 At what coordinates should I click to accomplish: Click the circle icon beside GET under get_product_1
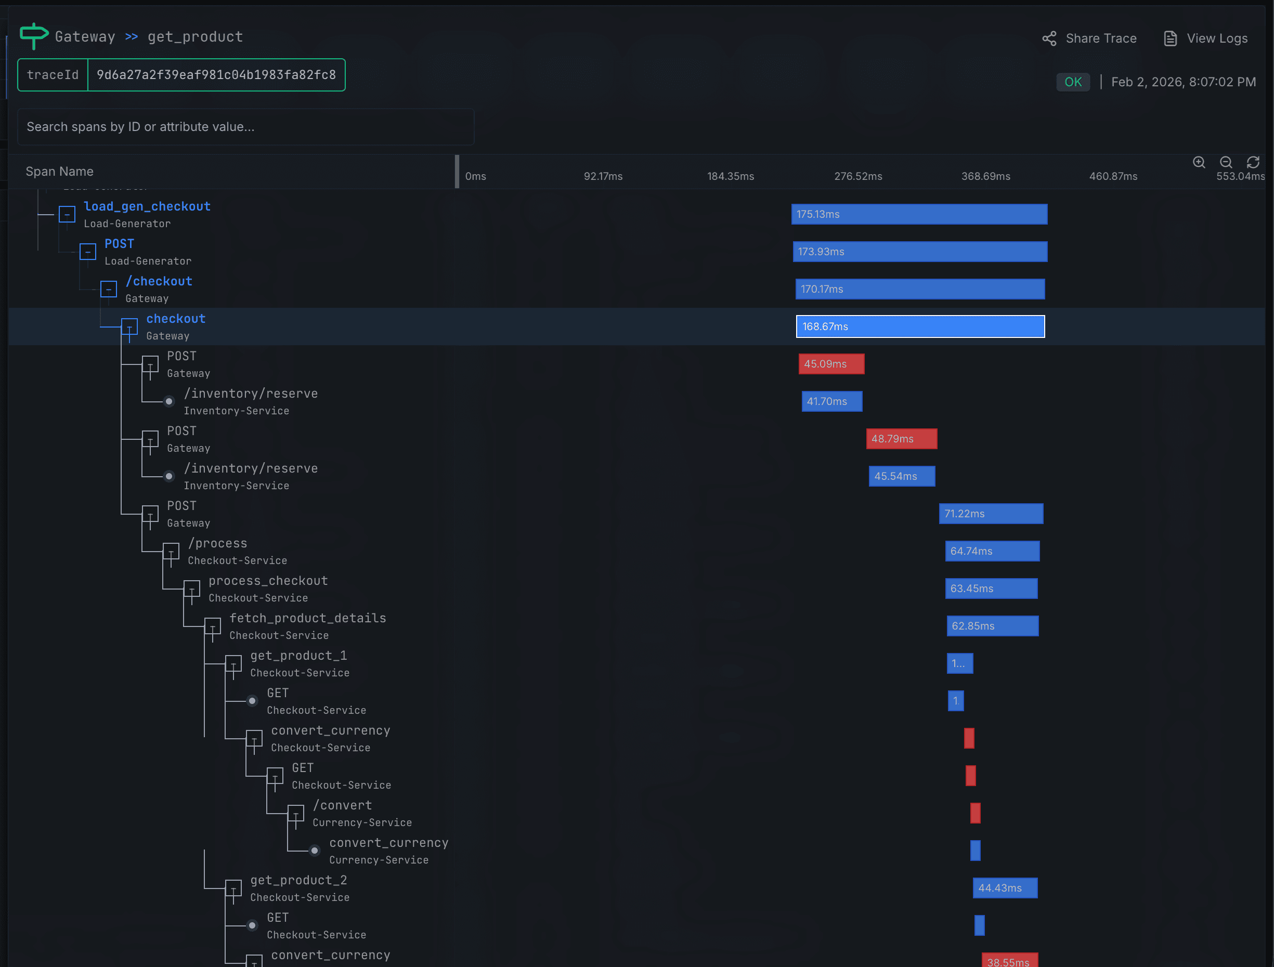point(252,701)
